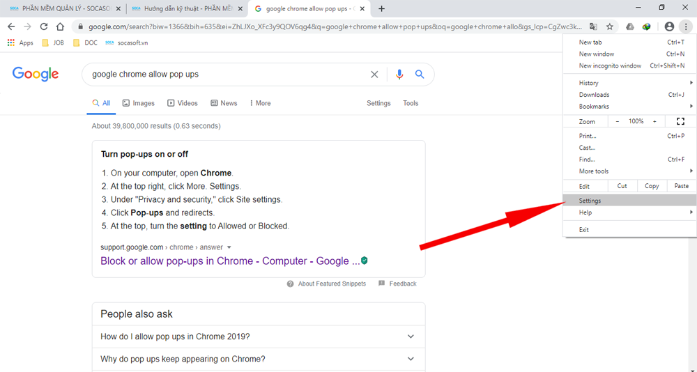The image size is (697, 372).
Task: Close the 'PHẦN MỀM QUẢN LÝ - SOCASO' tab
Action: coord(118,8)
